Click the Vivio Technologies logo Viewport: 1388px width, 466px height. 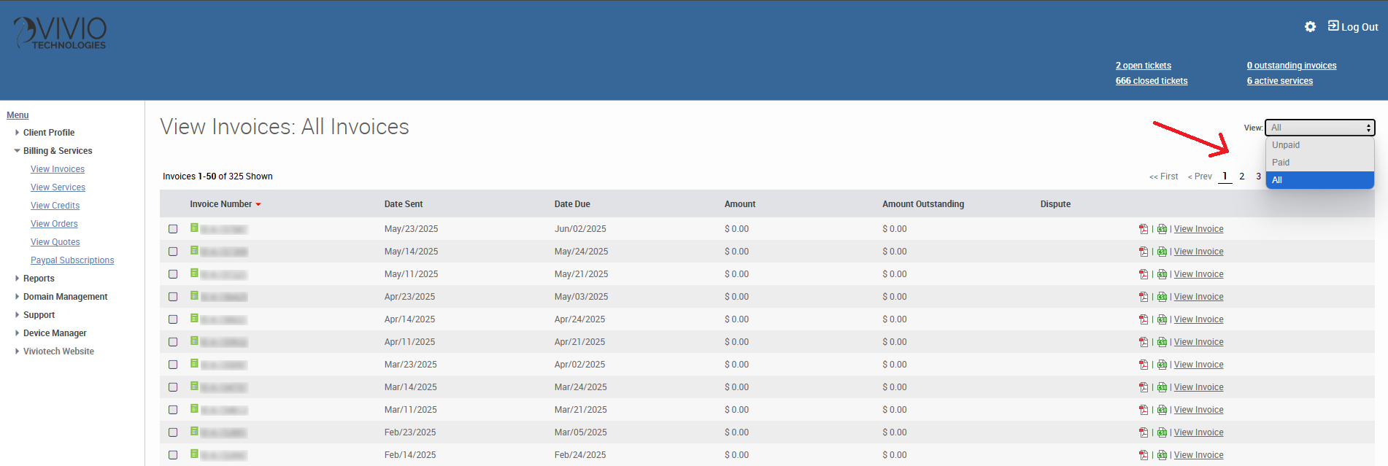pos(61,34)
